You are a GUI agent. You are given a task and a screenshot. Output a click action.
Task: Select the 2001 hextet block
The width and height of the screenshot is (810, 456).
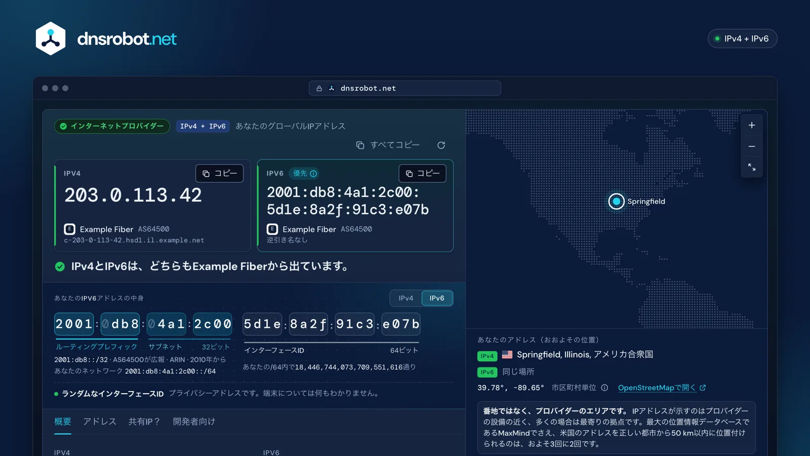point(74,324)
